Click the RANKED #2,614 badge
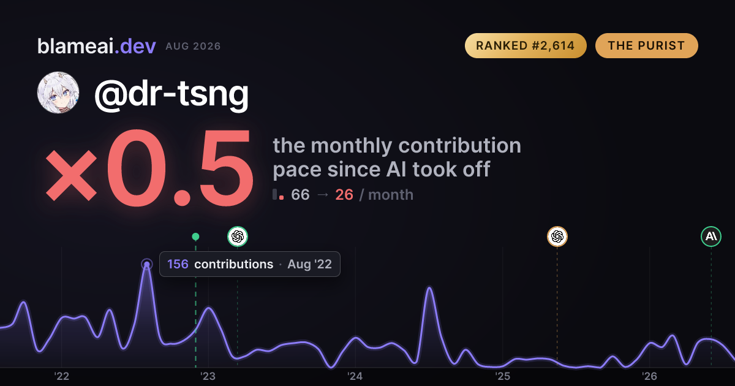Screen dimensions: 735x386 [526, 46]
